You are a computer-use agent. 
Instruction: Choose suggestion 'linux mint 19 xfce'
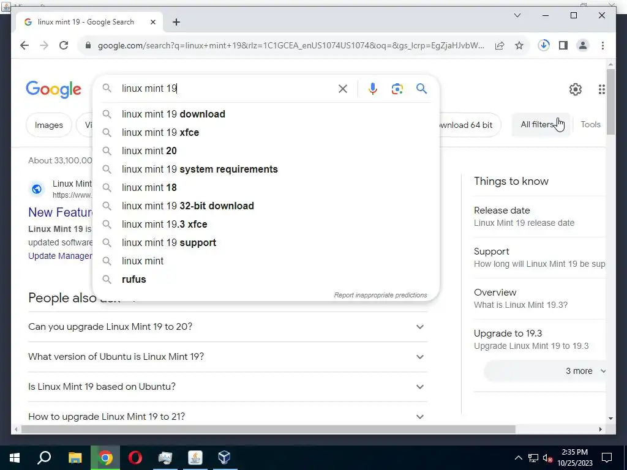(266, 133)
